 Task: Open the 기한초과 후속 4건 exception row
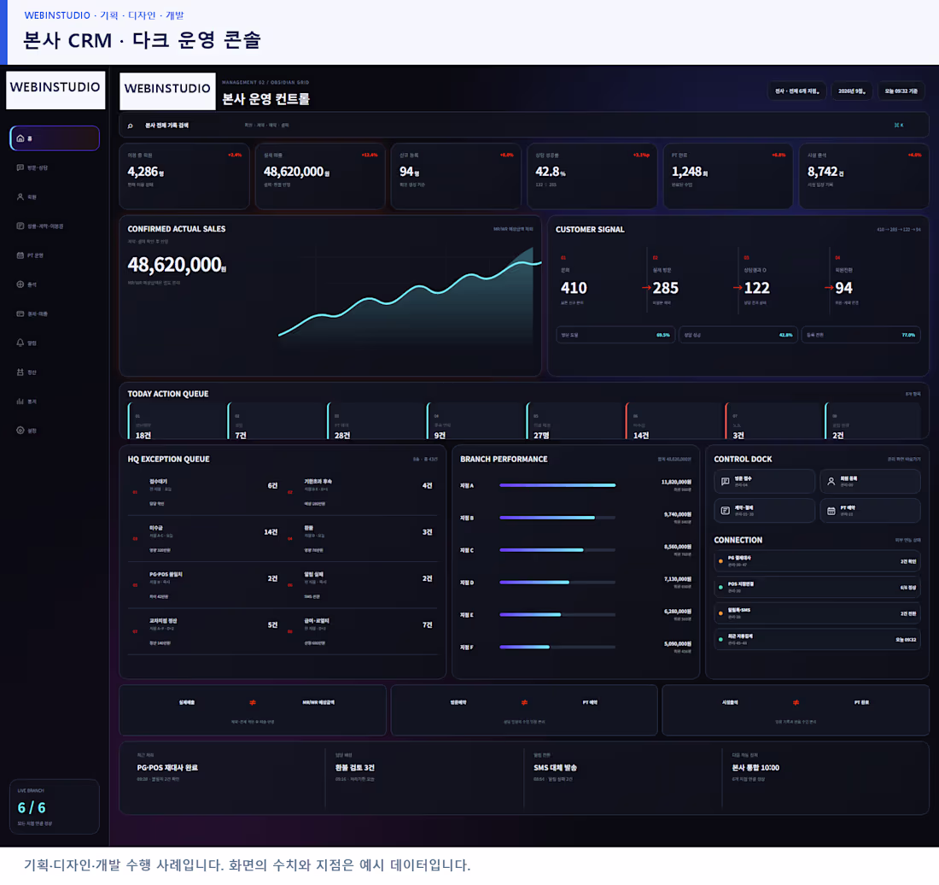pyautogui.click(x=360, y=492)
